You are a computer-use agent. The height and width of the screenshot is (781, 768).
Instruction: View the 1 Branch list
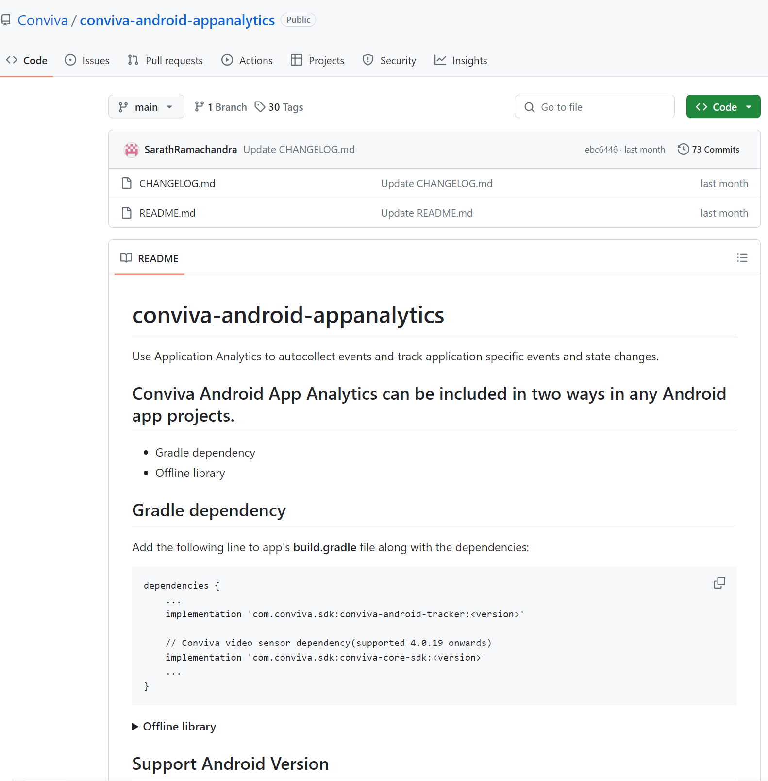tap(221, 107)
